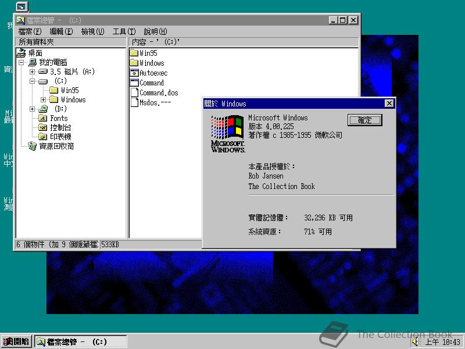Screen dimensions: 465x349
Task: Select the 'Command' file name
Action: pos(152,83)
